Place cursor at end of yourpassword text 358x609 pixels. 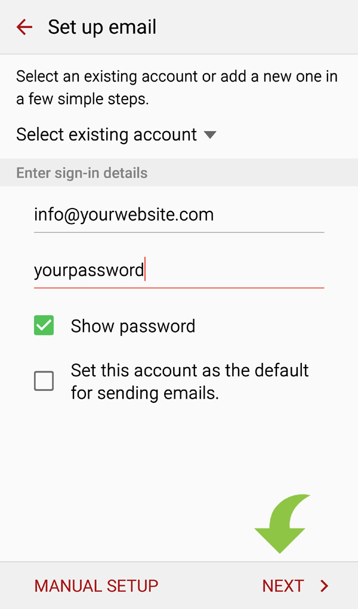(144, 269)
